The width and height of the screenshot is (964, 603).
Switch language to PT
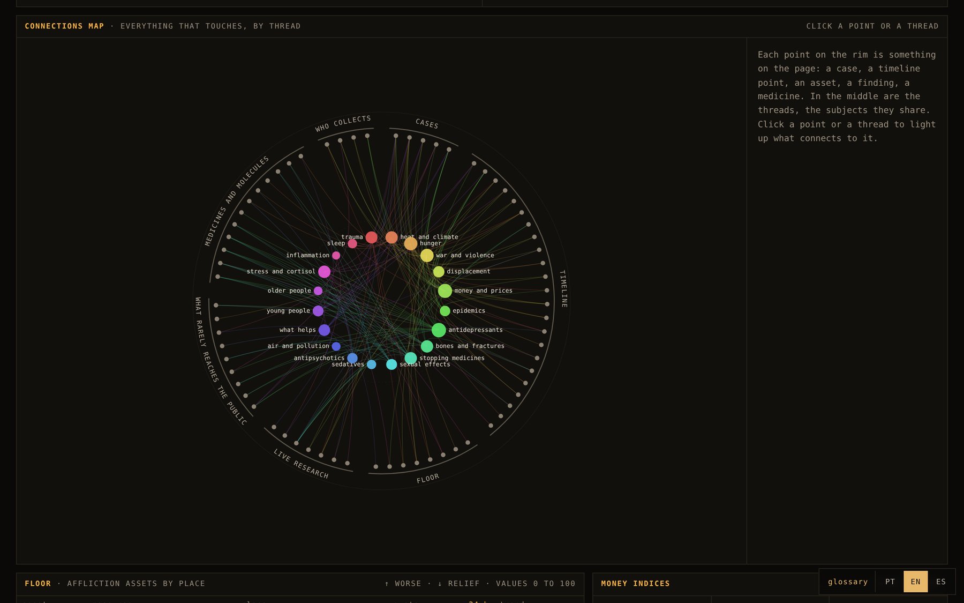click(890, 582)
